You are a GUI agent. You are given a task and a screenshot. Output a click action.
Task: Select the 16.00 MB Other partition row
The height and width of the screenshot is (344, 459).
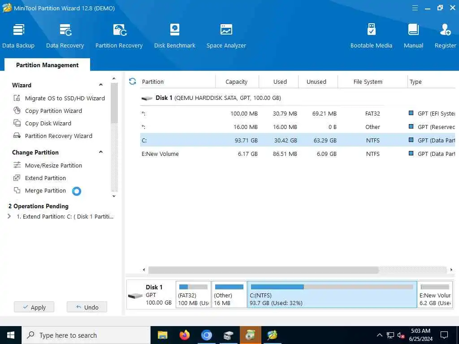pyautogui.click(x=298, y=127)
